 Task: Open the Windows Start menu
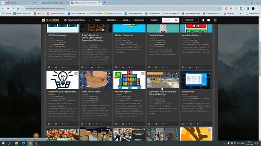pyautogui.click(x=3, y=143)
